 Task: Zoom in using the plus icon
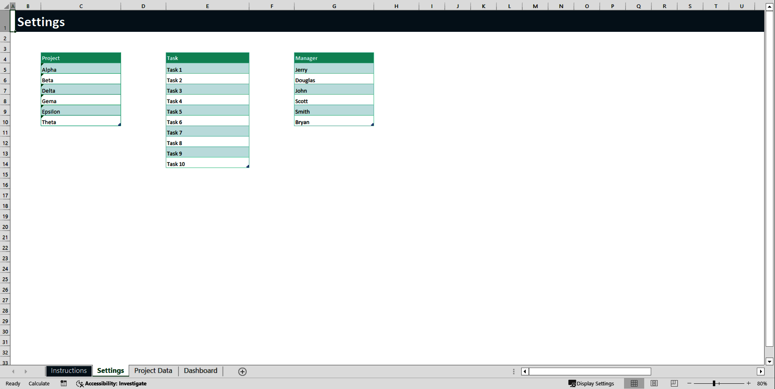tap(749, 383)
